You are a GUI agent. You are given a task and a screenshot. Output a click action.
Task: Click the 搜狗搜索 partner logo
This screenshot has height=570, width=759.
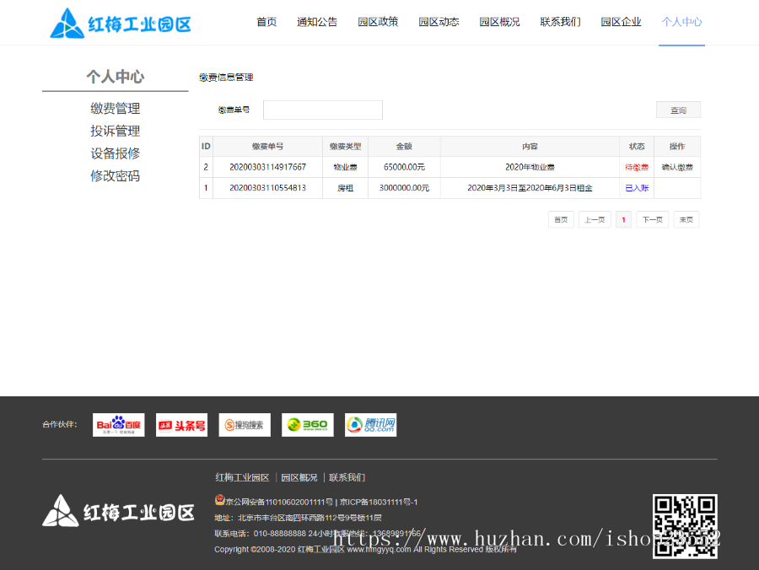click(245, 425)
